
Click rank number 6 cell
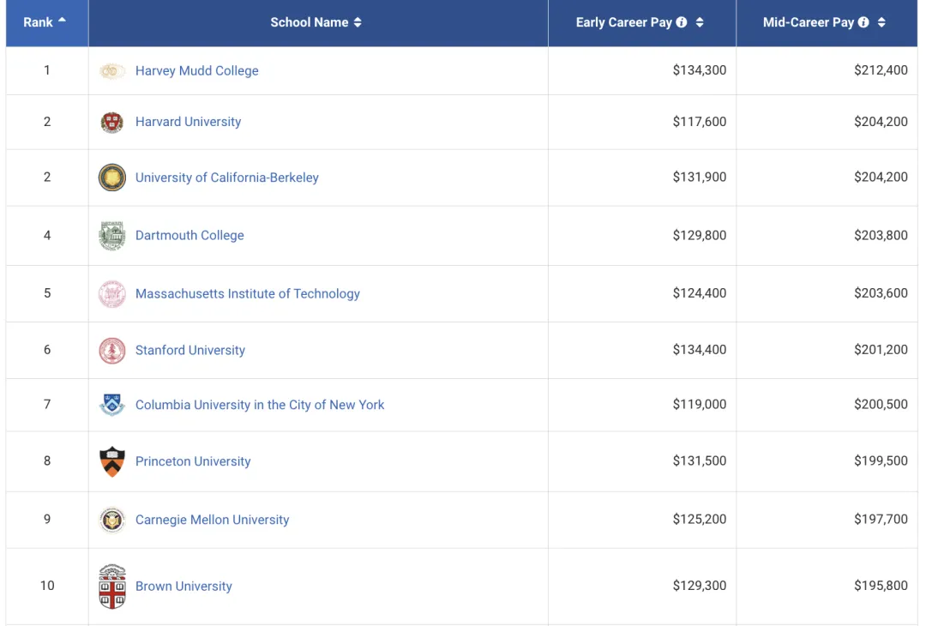[x=47, y=350]
